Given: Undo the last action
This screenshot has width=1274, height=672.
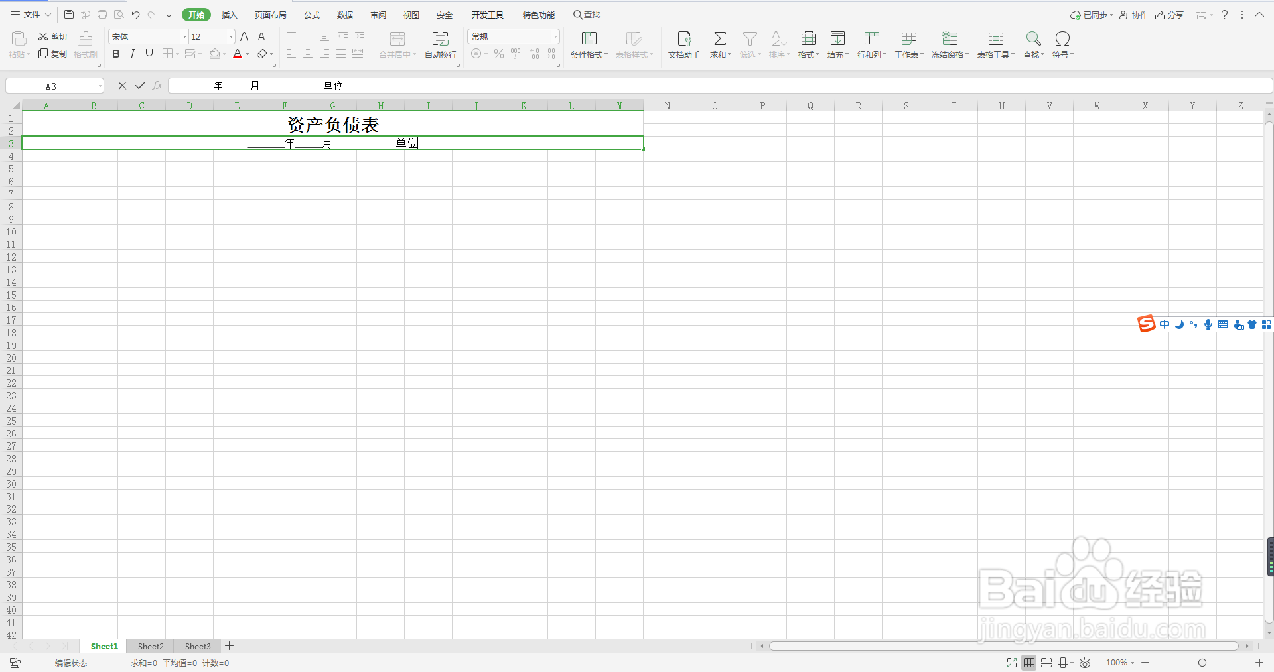Looking at the screenshot, I should [x=135, y=15].
